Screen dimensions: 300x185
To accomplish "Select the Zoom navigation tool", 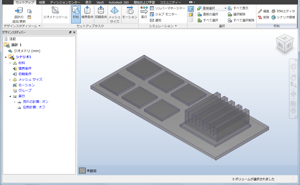I will 293,84.
